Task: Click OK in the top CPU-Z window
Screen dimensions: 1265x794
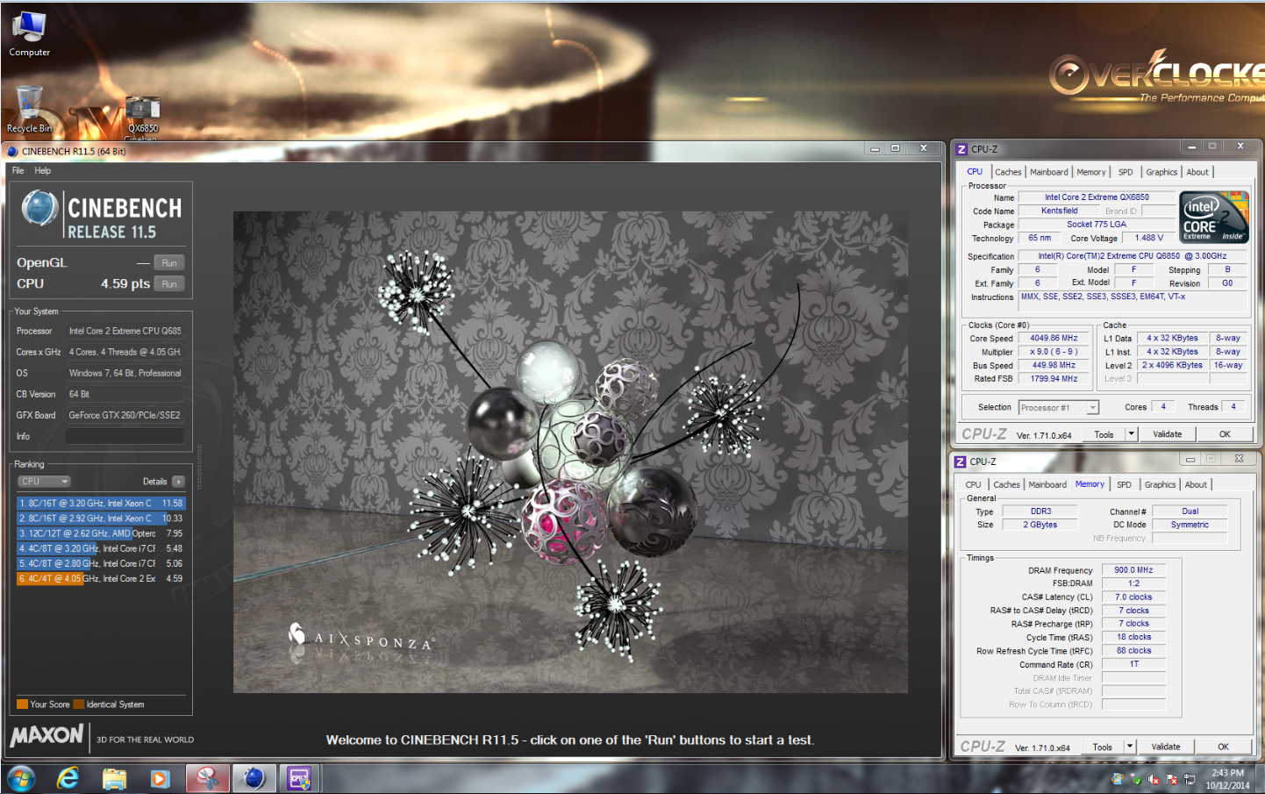Action: (x=1225, y=434)
